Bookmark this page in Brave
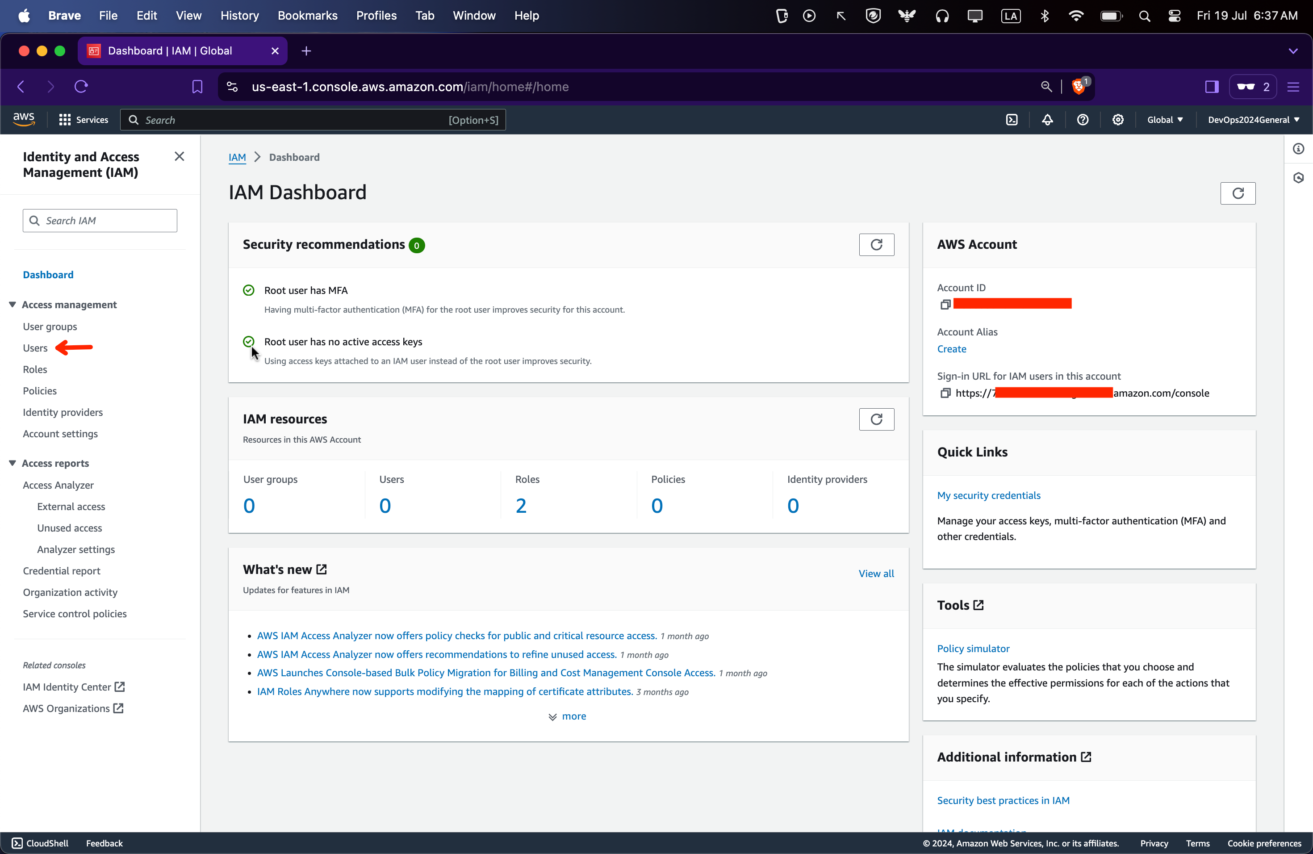 (197, 87)
